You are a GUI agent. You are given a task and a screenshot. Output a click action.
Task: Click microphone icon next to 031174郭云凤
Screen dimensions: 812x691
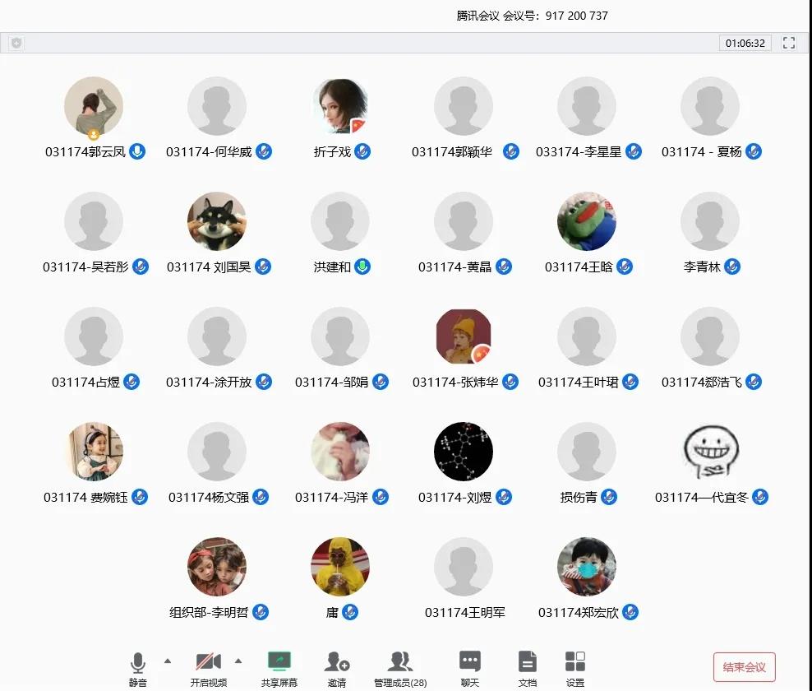(137, 151)
